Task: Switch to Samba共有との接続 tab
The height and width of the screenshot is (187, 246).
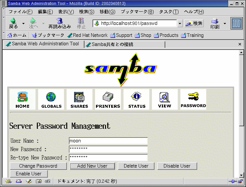Action: pos(125,44)
